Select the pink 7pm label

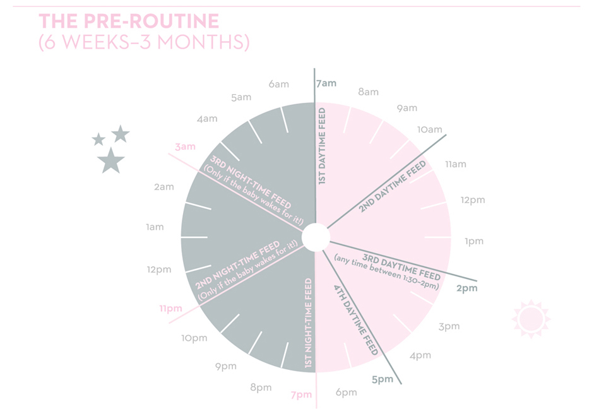click(301, 394)
